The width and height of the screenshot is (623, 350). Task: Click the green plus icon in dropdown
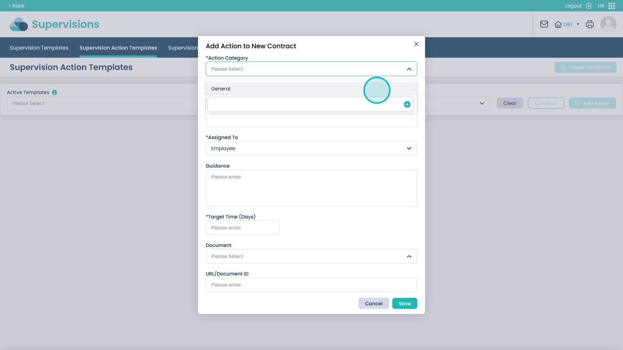(407, 104)
